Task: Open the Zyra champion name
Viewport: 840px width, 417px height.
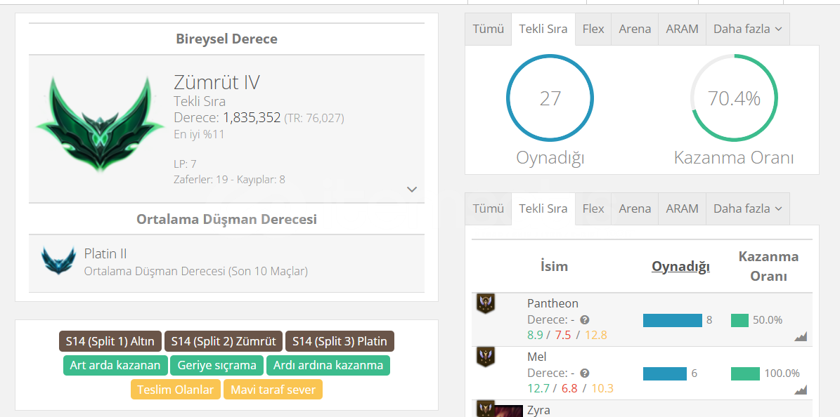Action: (539, 411)
